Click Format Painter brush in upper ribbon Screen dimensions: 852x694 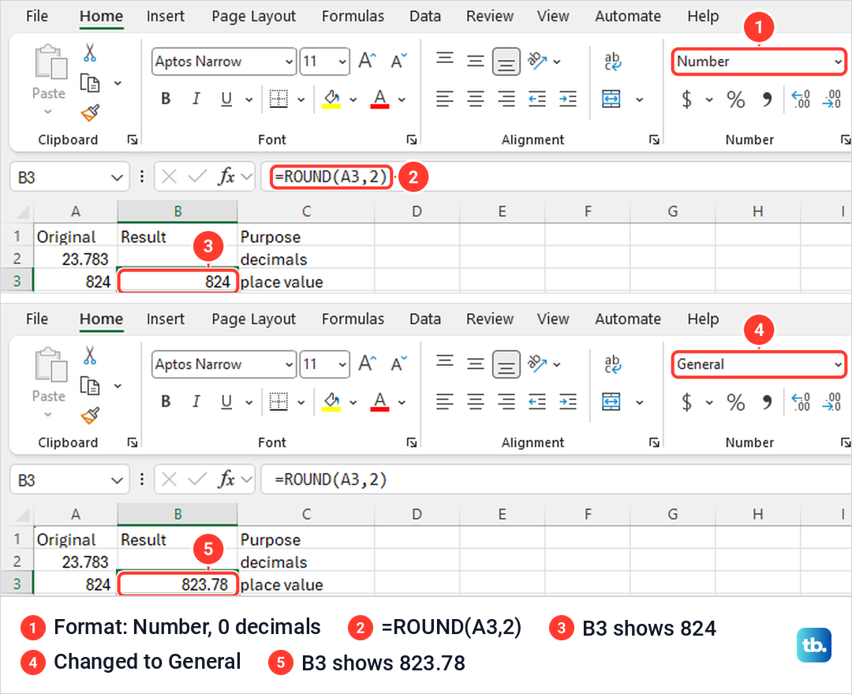(x=90, y=113)
